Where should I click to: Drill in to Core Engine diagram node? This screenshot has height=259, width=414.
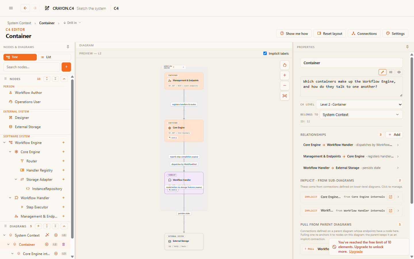(173, 138)
